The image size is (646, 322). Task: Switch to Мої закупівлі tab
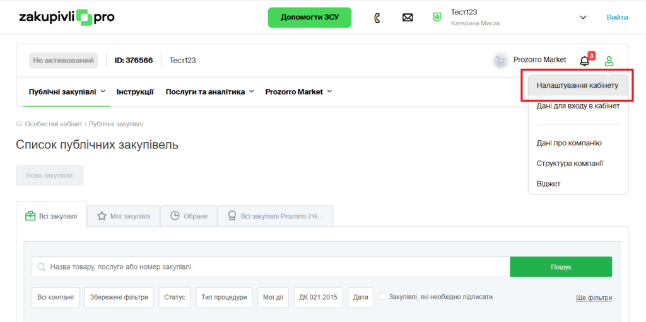coord(124,216)
